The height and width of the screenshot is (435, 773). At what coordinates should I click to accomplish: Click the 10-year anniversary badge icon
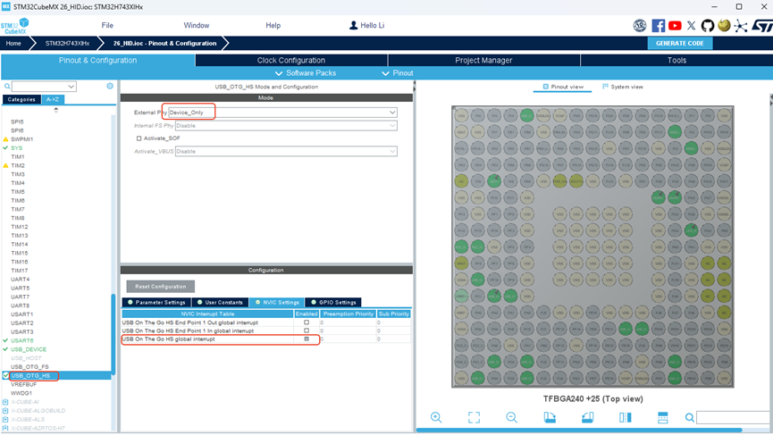click(x=640, y=26)
